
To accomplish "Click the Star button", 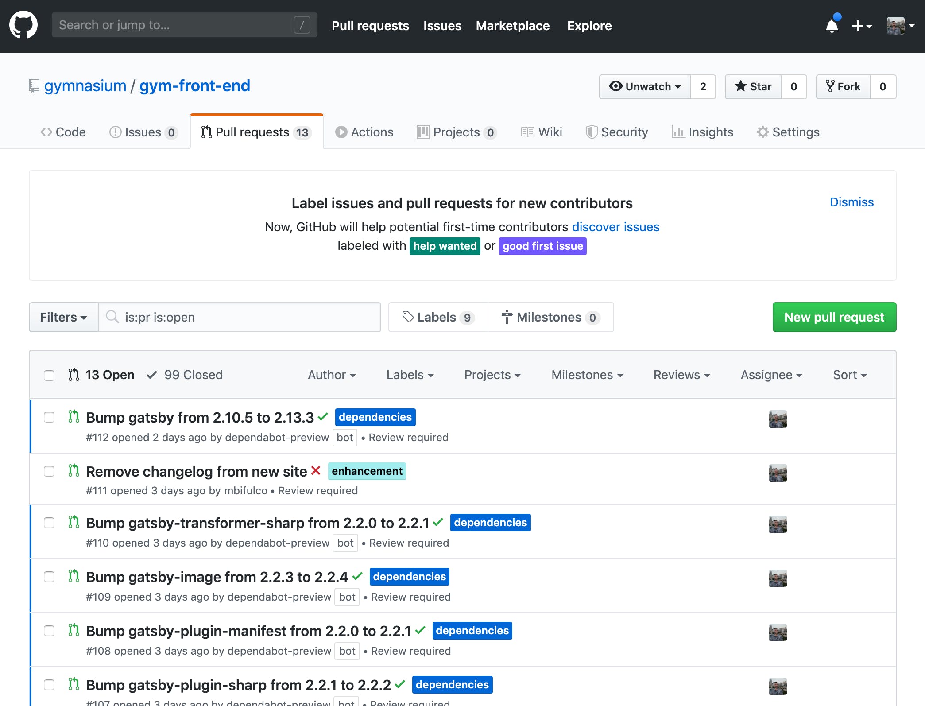I will click(x=753, y=86).
